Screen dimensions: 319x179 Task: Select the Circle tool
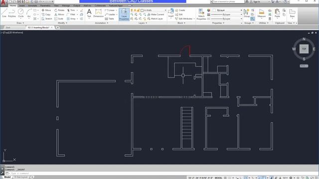coord(21,13)
